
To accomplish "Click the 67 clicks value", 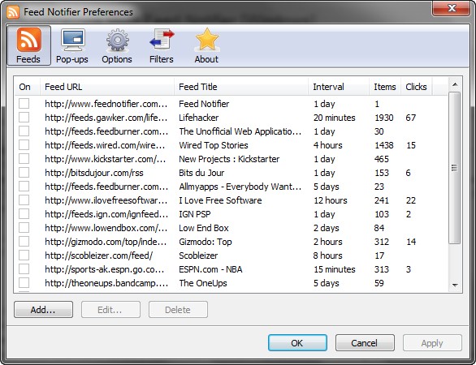I will pyautogui.click(x=411, y=118).
